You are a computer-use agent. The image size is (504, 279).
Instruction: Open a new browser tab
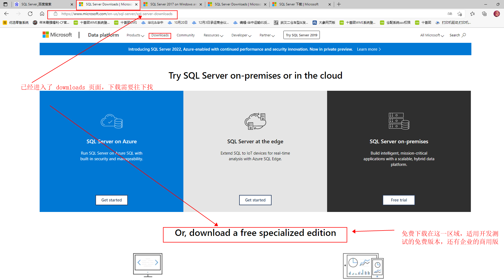coord(339,4)
